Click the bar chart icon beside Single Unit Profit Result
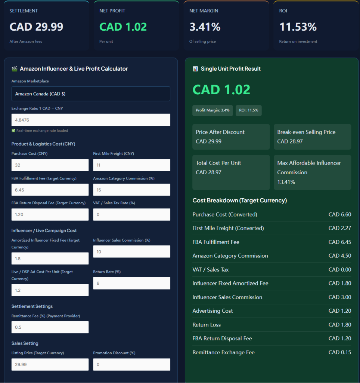 coord(195,69)
